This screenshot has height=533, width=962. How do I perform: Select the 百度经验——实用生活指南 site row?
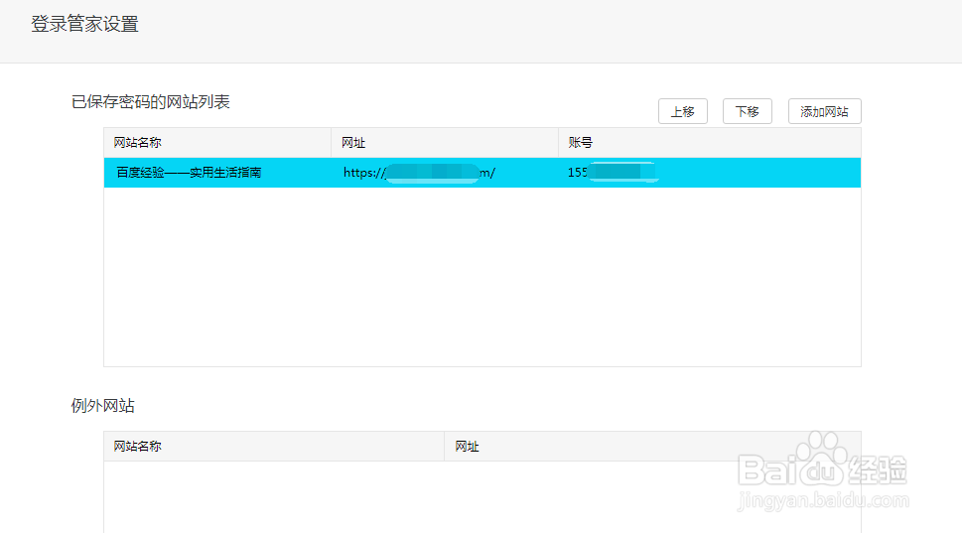click(482, 173)
